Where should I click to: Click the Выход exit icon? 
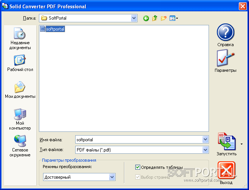[x=226, y=170]
